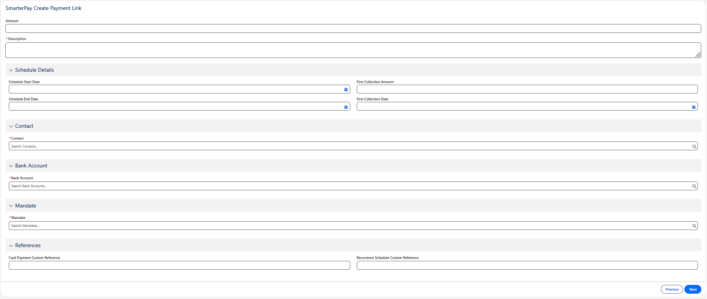
Task: Click the Mandate search magnifier icon
Action: pyautogui.click(x=694, y=226)
